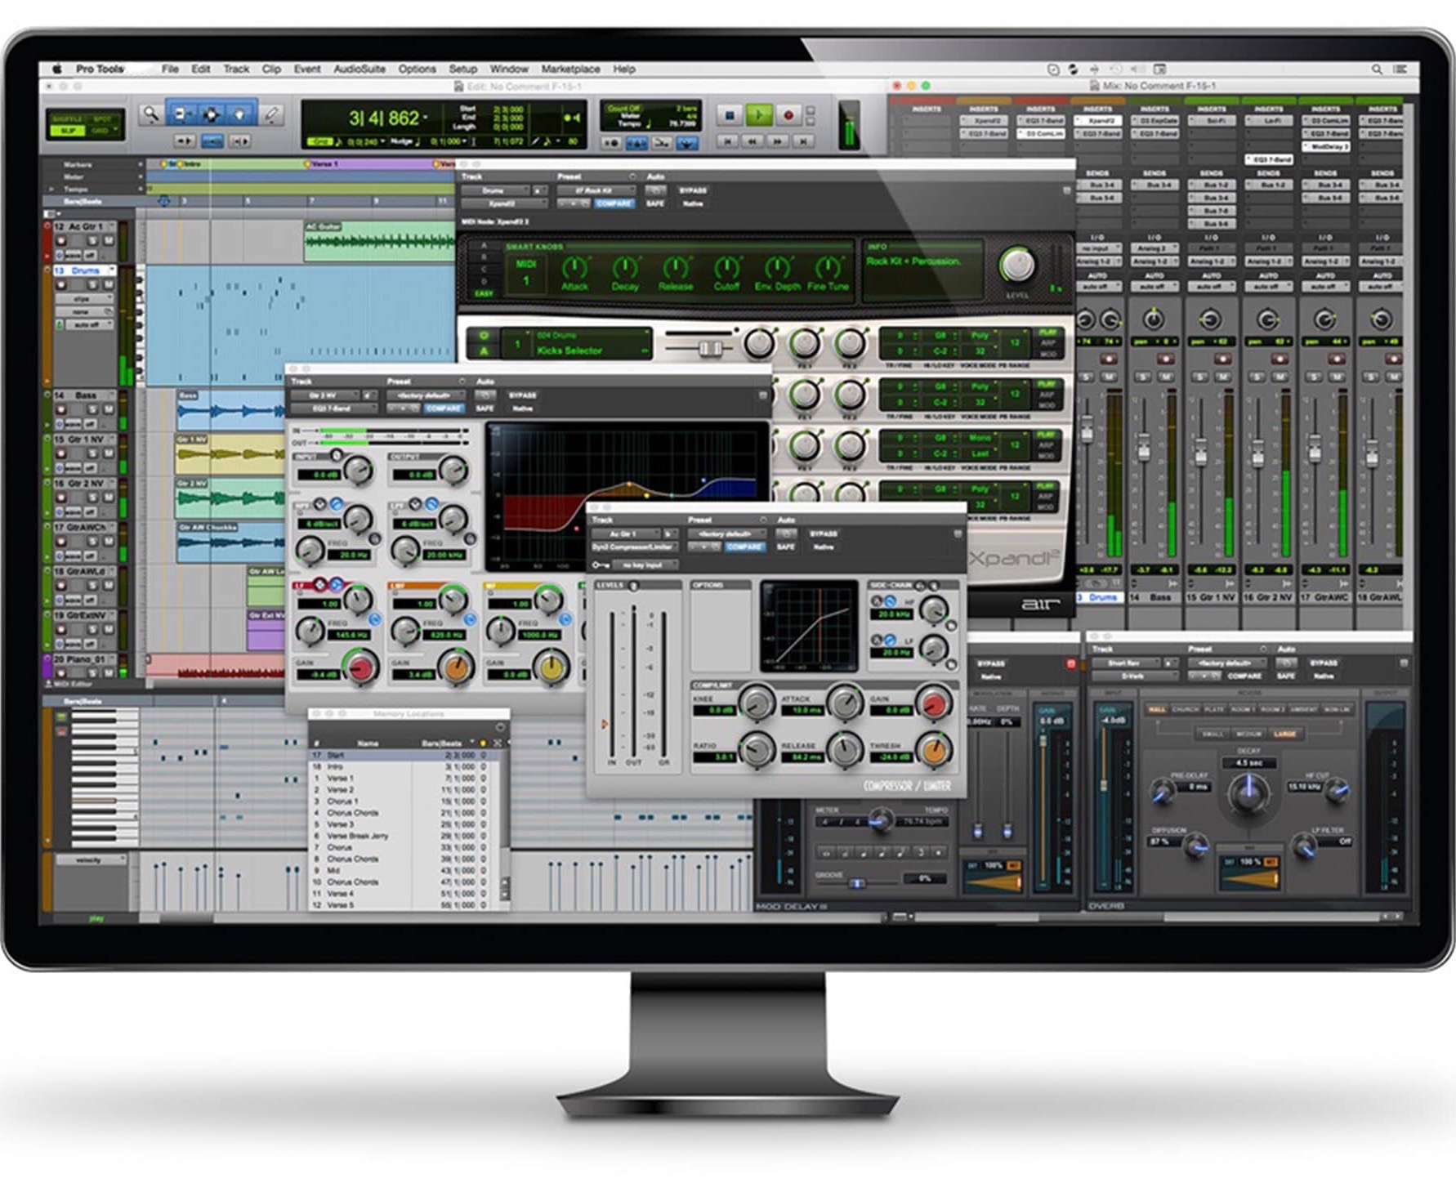Click the Fast Forward transport button
Screen dimensions: 1456x1183
pyautogui.click(x=778, y=142)
